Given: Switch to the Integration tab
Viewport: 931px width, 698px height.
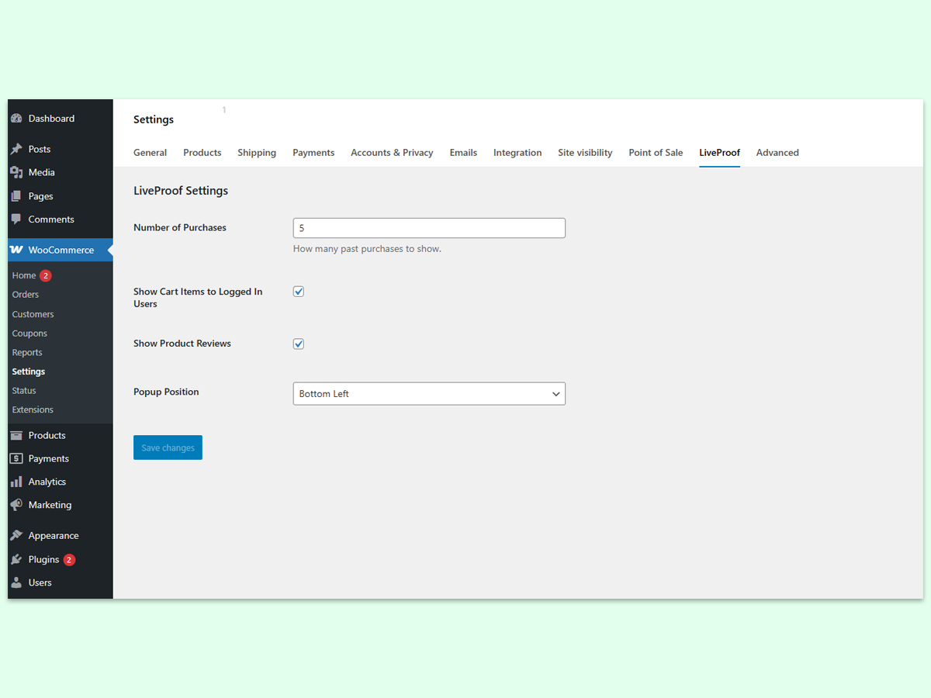Looking at the screenshot, I should (517, 153).
